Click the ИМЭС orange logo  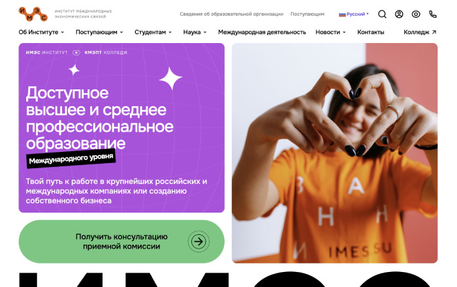tap(33, 14)
